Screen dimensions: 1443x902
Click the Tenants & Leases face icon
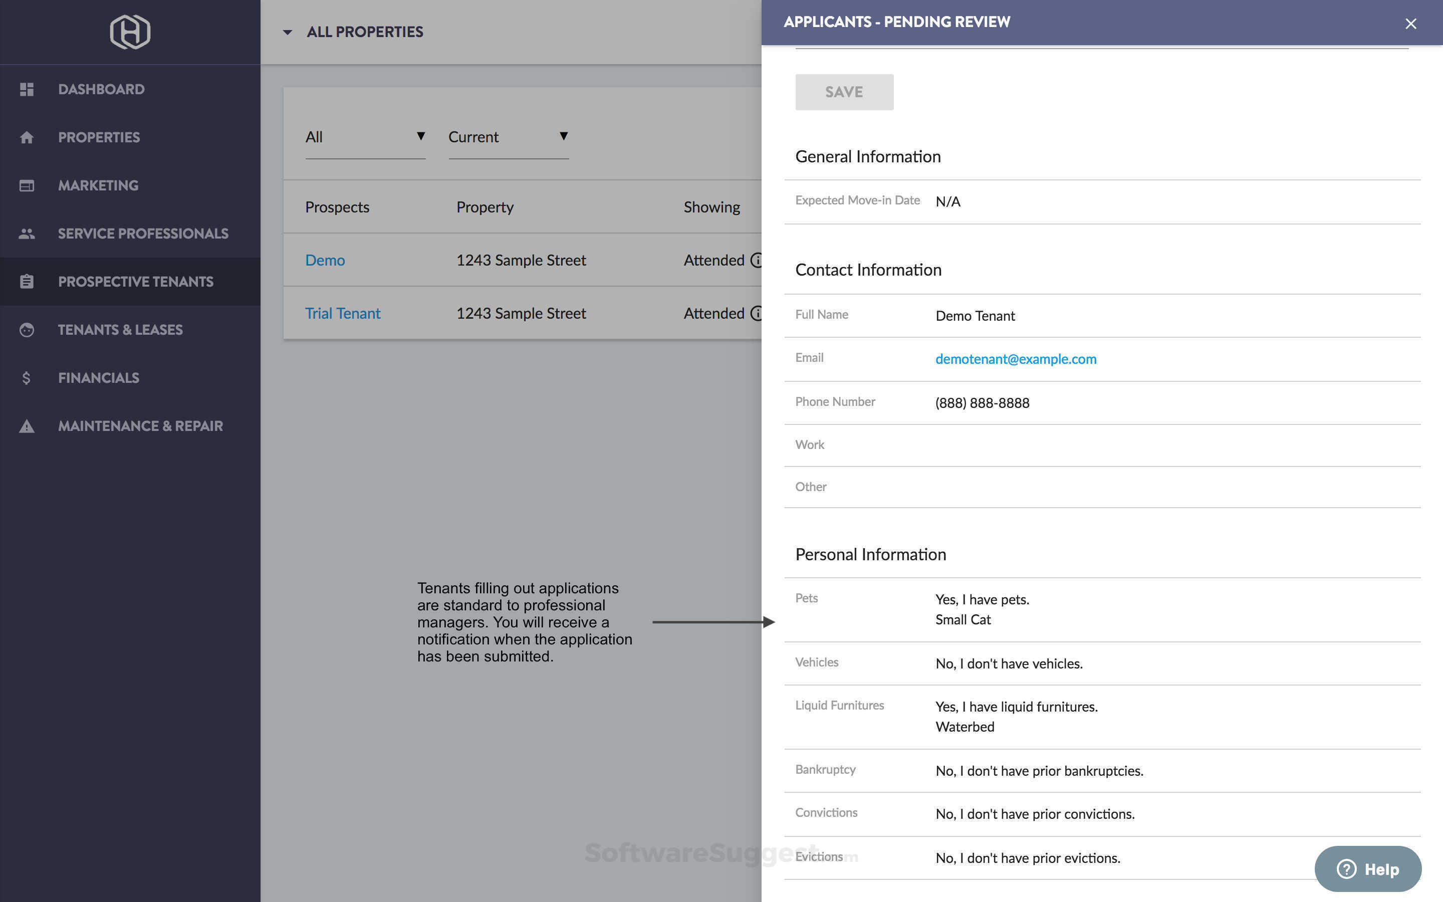point(26,330)
